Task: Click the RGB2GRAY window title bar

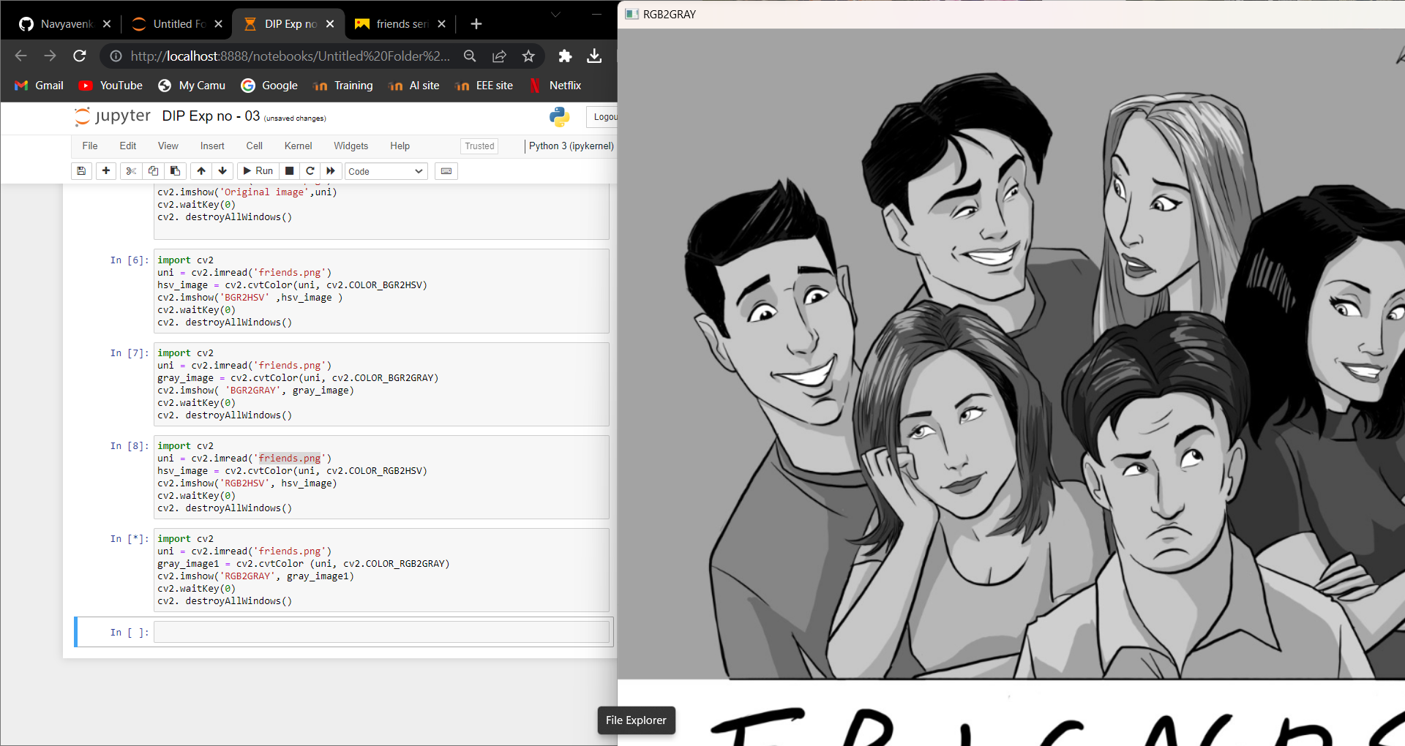Action: coord(1011,14)
